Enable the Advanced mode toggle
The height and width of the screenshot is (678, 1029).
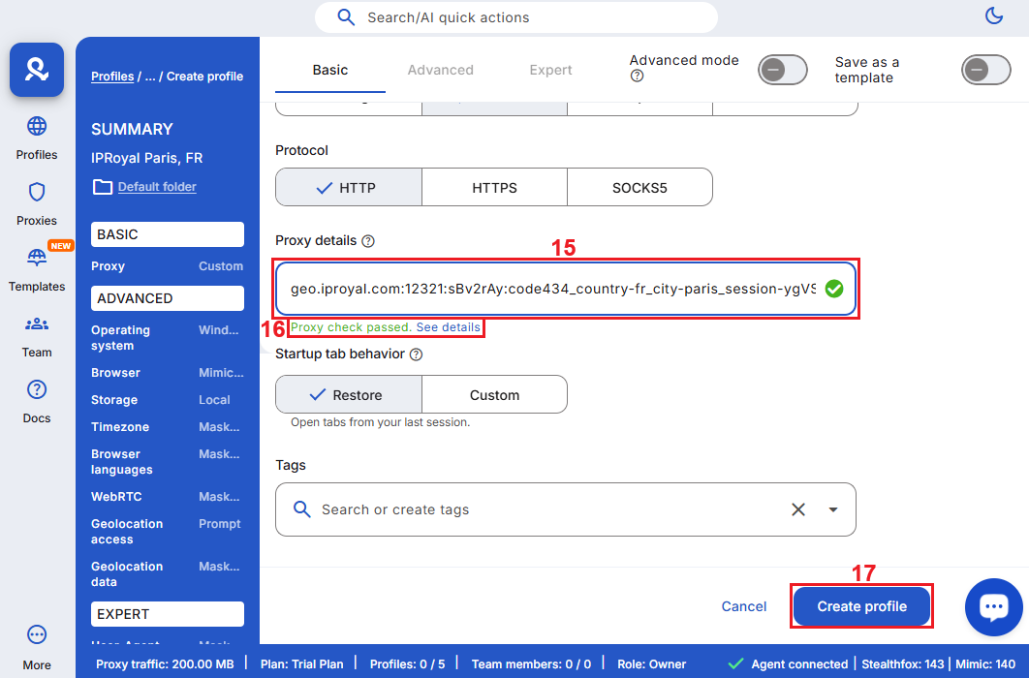tap(783, 70)
